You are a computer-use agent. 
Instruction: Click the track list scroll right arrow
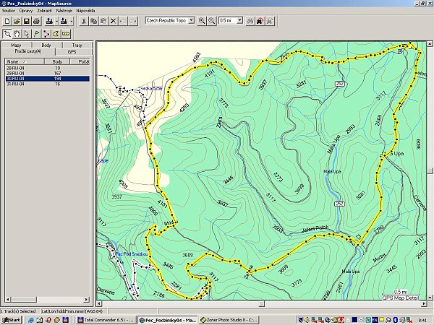[x=86, y=299]
